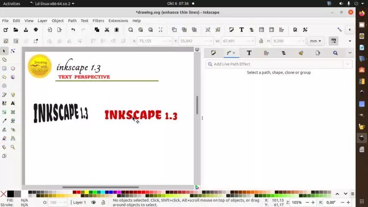
Task: Click the black color swatch in palette
Action: point(10,194)
